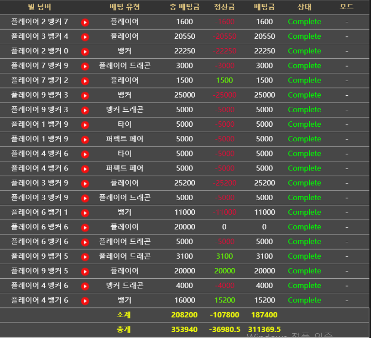The height and width of the screenshot is (338, 371).
Task: Select the bill number text 플레이어 7 뱅커 2
Action: [39, 81]
